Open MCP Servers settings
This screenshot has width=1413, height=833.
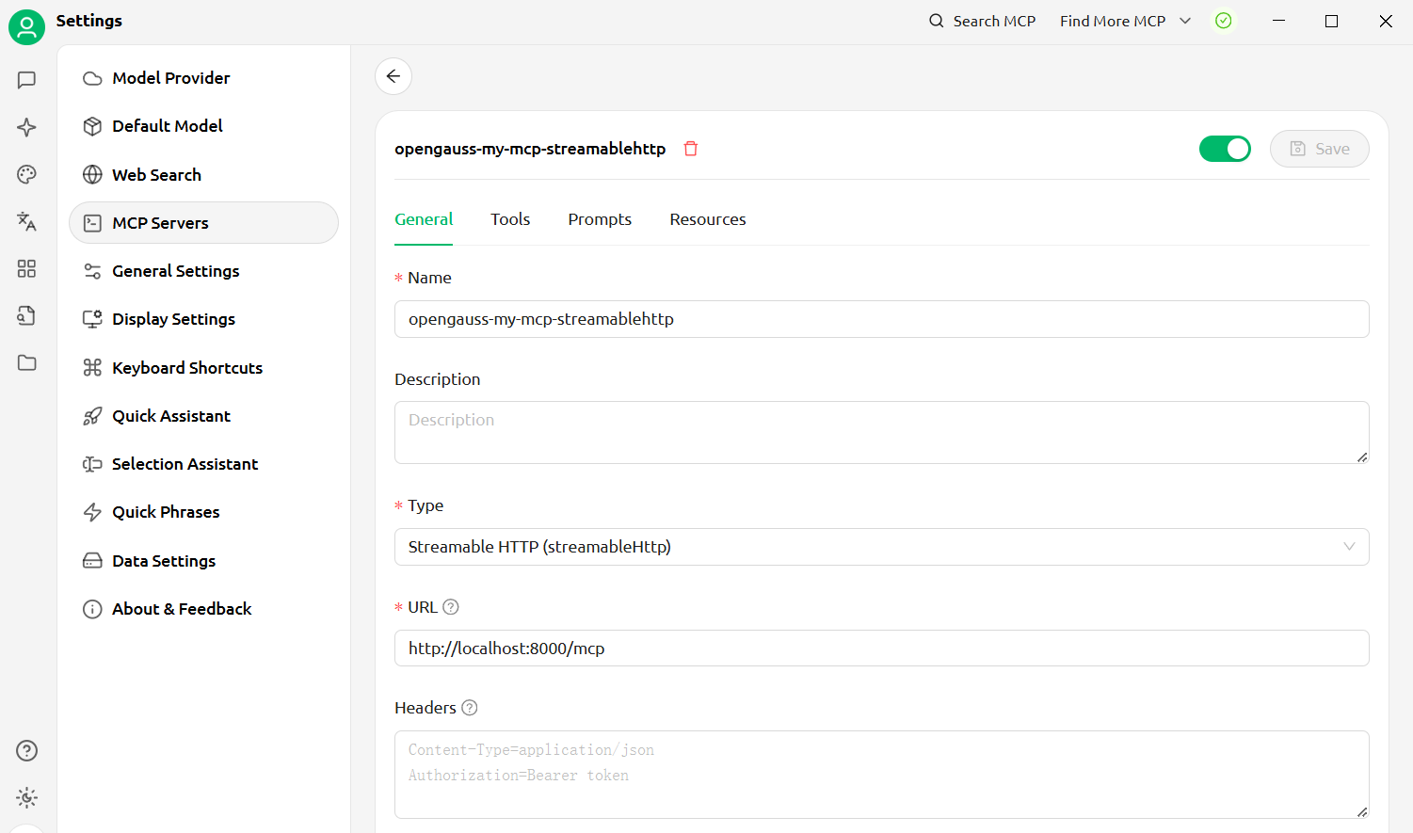(203, 223)
